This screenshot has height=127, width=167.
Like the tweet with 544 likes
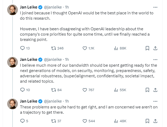(85, 121)
